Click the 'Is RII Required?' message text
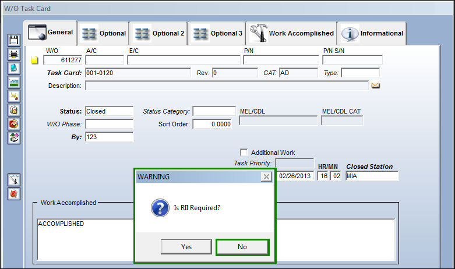Viewport: 455px width, 269px height. (197, 208)
